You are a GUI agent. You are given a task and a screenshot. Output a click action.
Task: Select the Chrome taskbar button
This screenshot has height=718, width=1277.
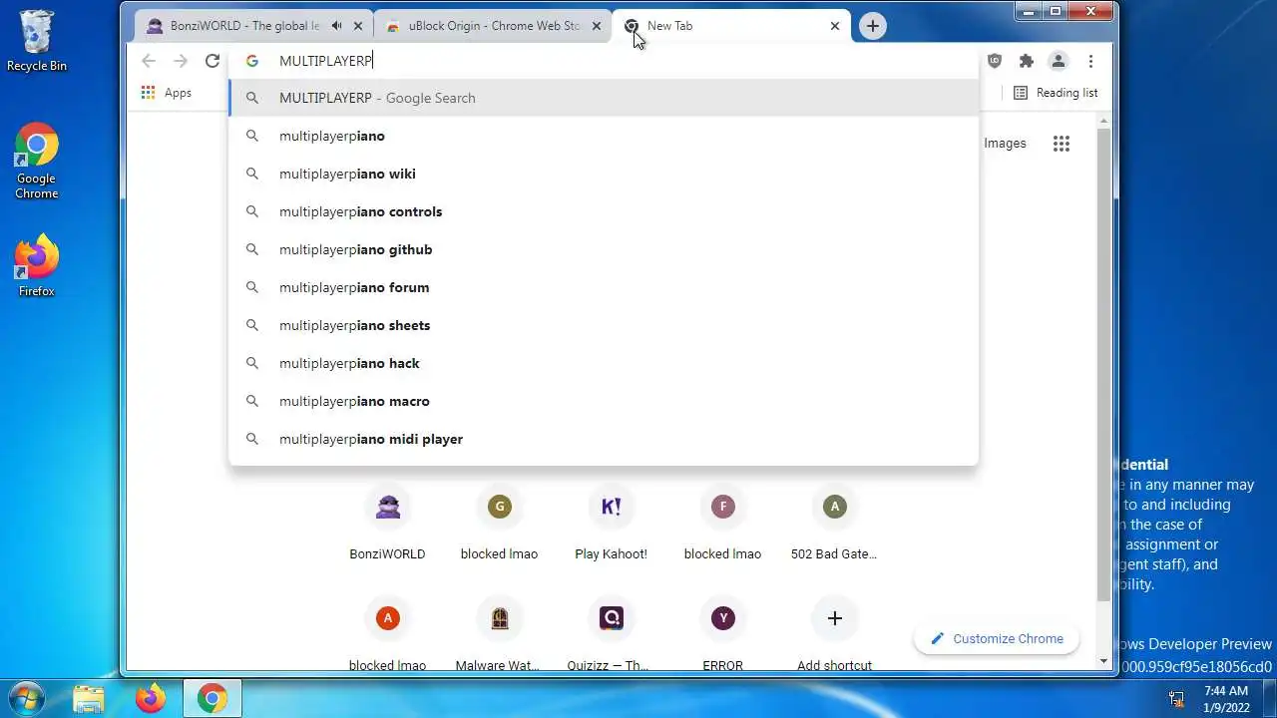pos(212,698)
